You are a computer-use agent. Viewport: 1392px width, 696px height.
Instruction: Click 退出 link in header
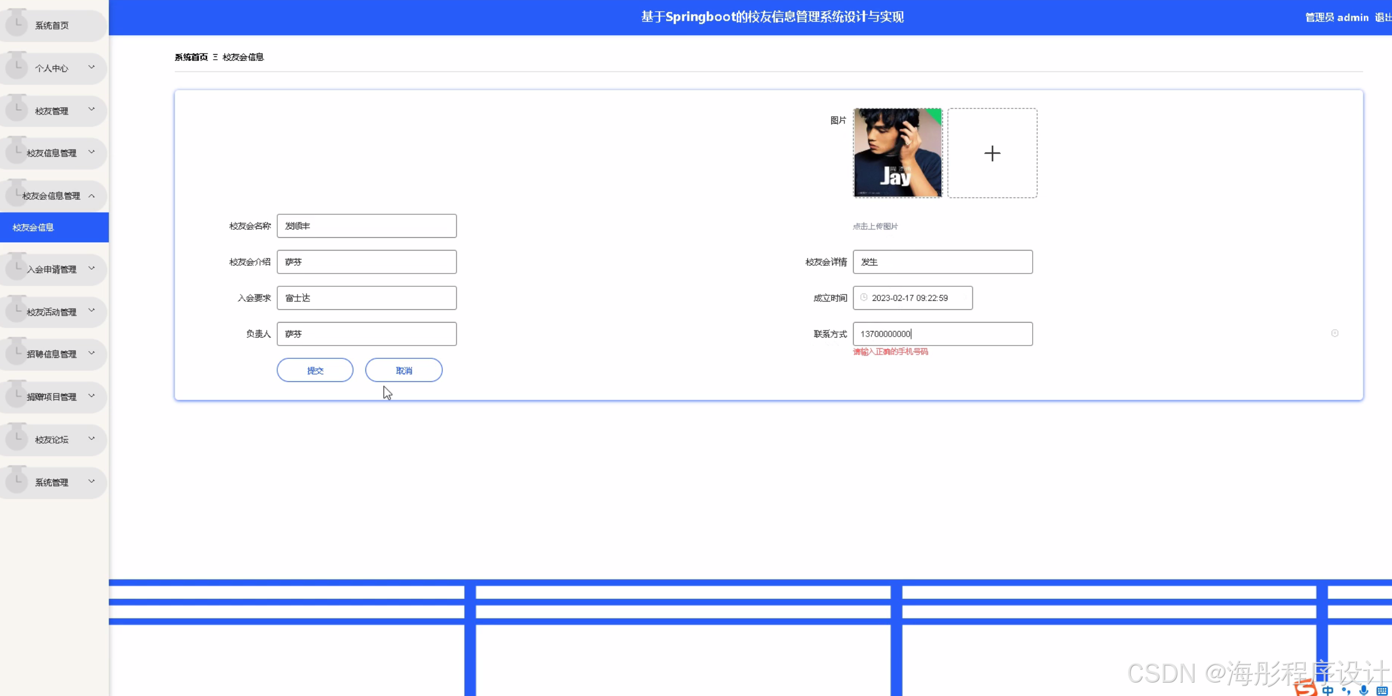tap(1383, 17)
